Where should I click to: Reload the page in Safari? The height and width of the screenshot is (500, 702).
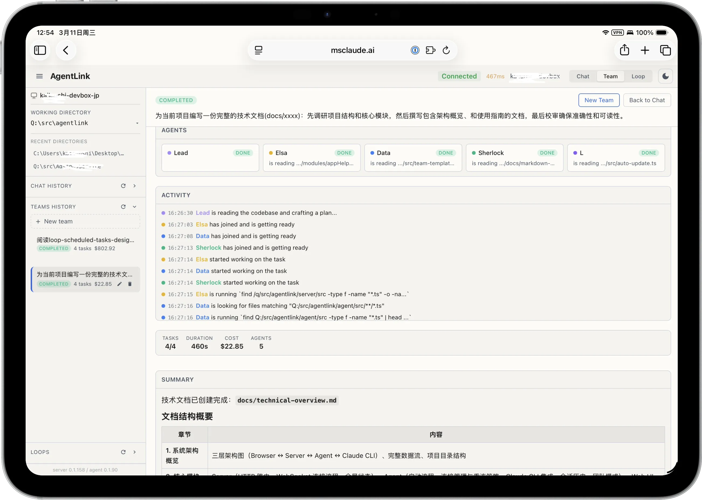click(x=446, y=50)
